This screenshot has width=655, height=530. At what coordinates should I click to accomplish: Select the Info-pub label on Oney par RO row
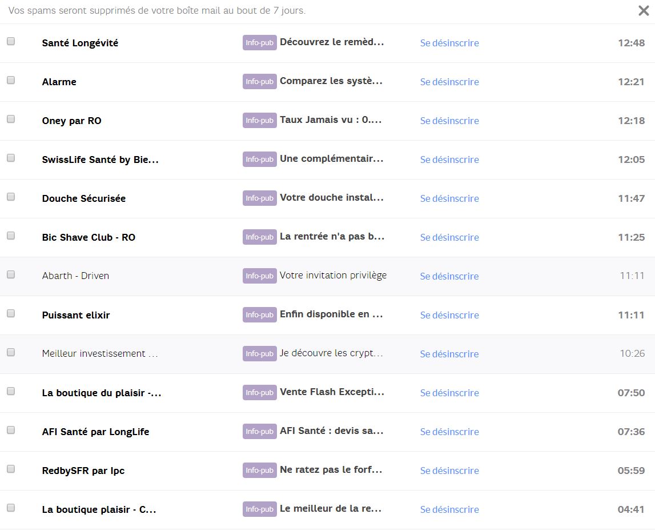259,120
